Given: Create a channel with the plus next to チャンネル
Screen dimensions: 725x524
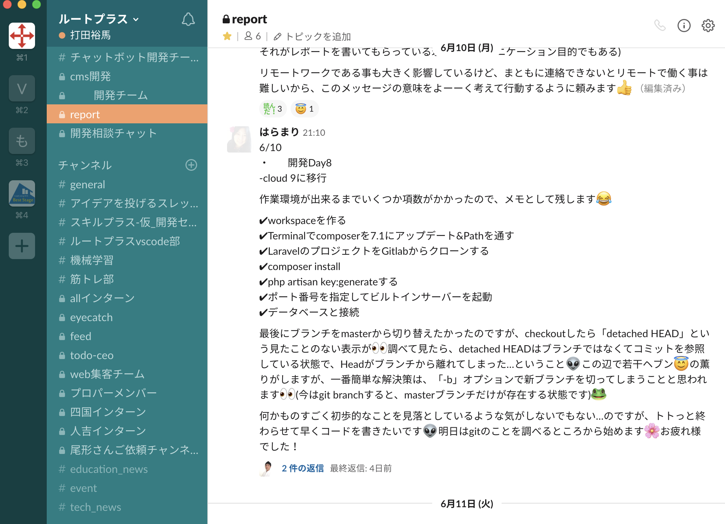Looking at the screenshot, I should pos(191,165).
